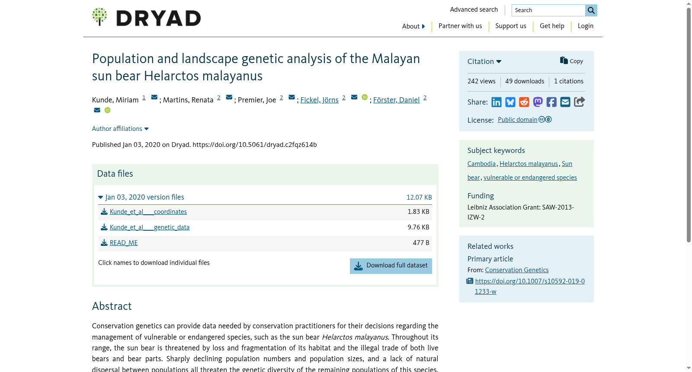Viewport: 692px width, 372px height.
Task: Email Jörns Fickel via envelope icon
Action: click(354, 97)
